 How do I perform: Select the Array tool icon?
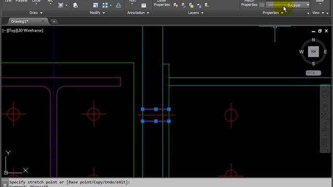click(x=105, y=5)
